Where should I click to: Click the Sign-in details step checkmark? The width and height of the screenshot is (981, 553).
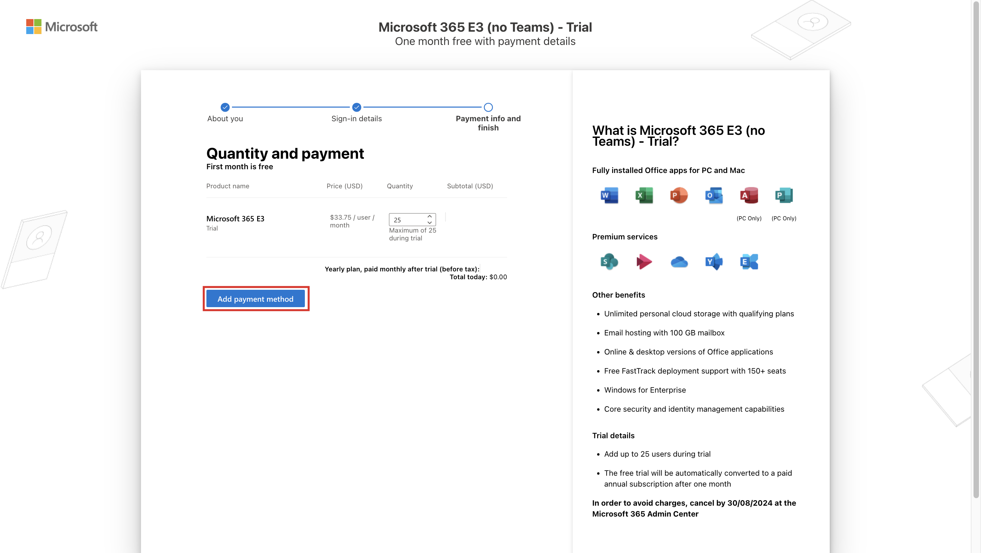point(356,107)
